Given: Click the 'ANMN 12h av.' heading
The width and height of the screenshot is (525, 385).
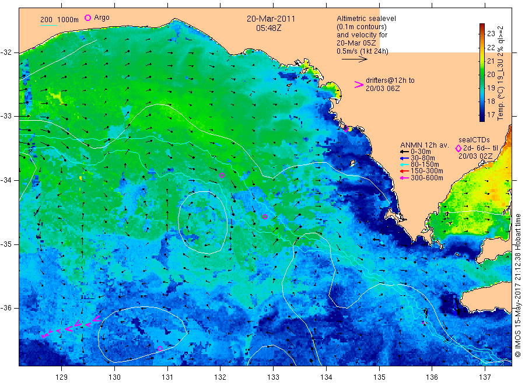Looking at the screenshot, I should click(425, 145).
